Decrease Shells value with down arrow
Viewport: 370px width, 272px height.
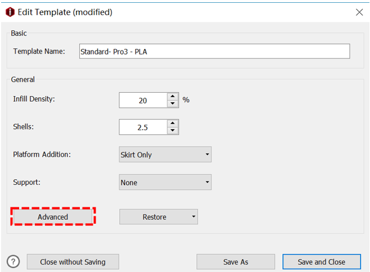[173, 131]
